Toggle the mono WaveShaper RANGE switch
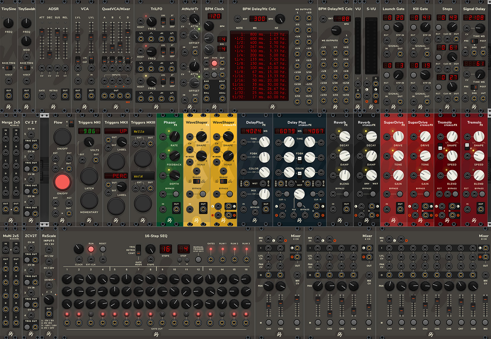491x339 pixels. click(197, 181)
